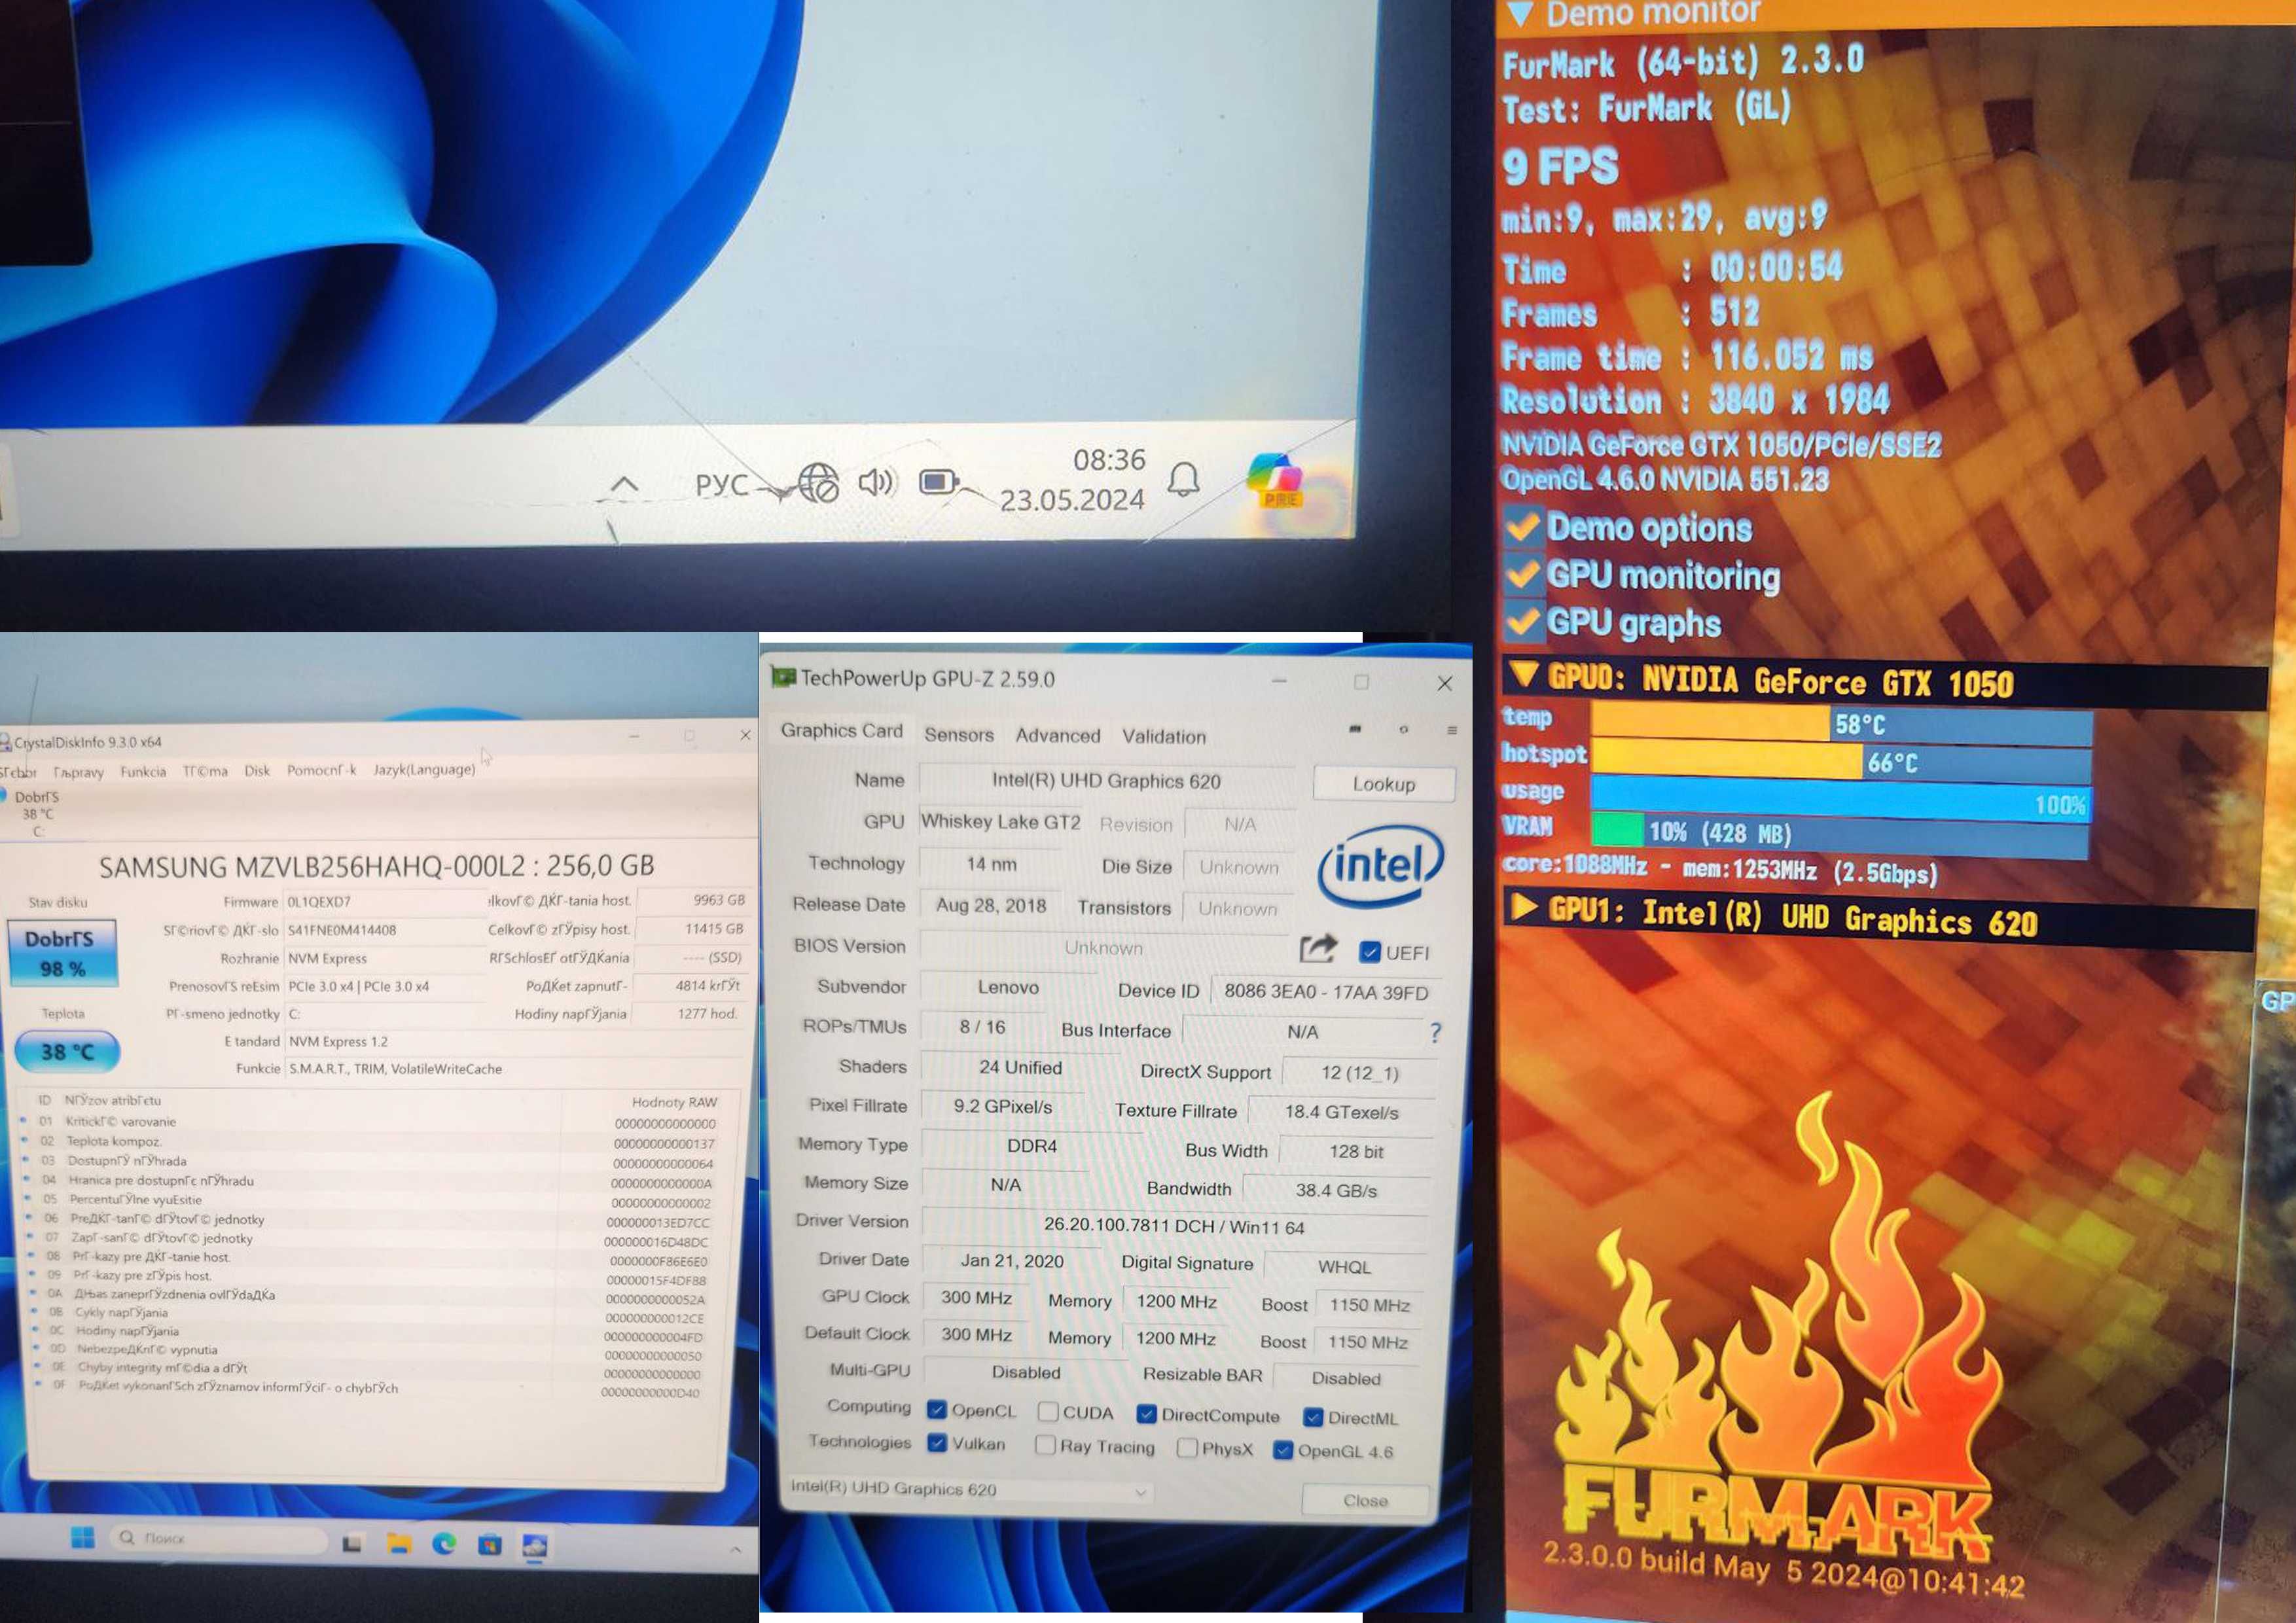
Task: Click the battery tray icon
Action: click(x=939, y=483)
